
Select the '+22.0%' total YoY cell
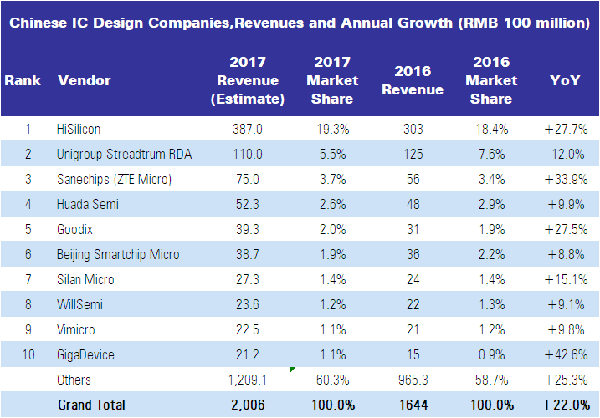coord(566,405)
